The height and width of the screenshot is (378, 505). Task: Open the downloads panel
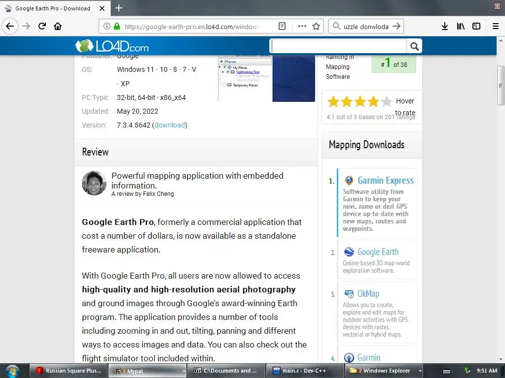[445, 27]
